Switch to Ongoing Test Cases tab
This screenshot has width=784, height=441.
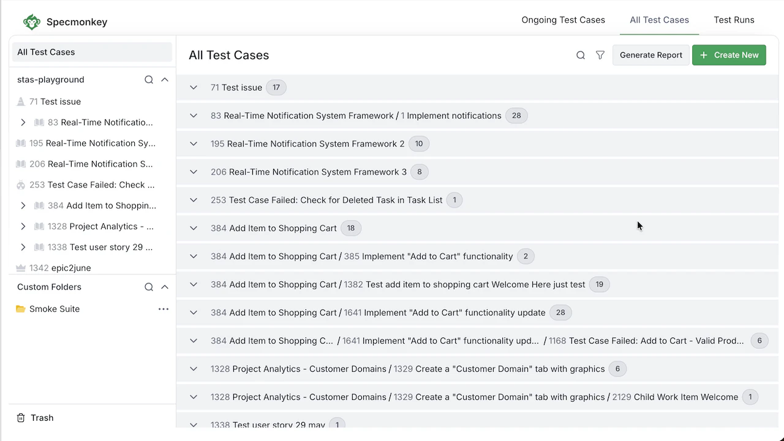(x=563, y=20)
